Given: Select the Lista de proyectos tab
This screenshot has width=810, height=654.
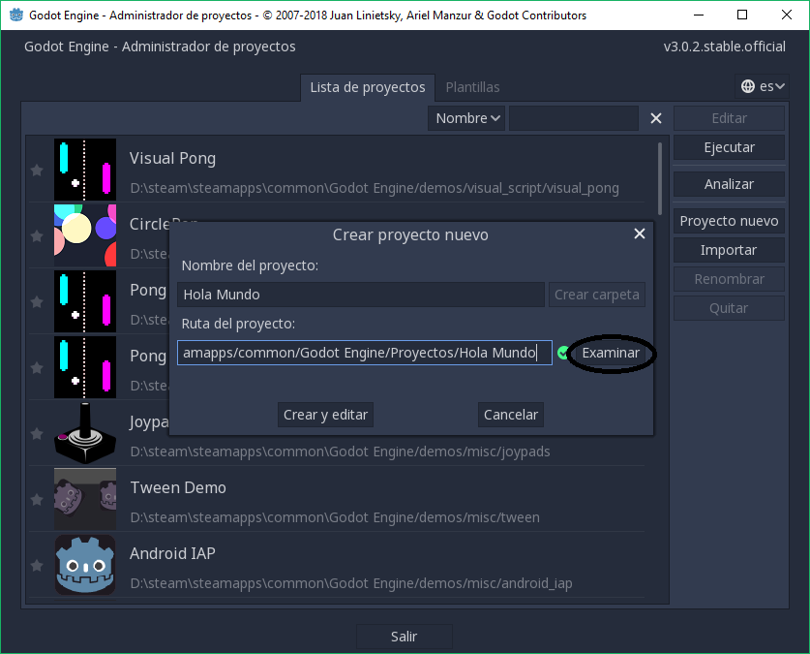Looking at the screenshot, I should (x=367, y=87).
